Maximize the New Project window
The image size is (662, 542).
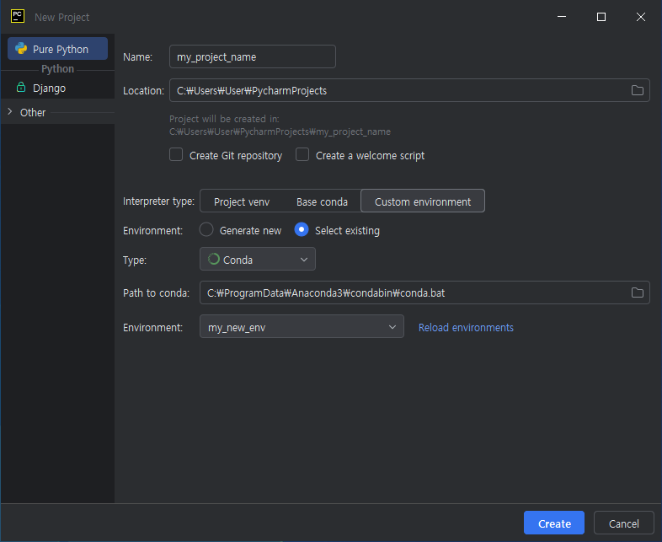601,17
